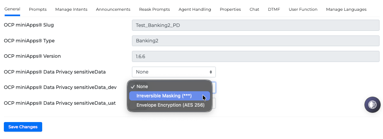Open the round floating widget icon
The width and height of the screenshot is (383, 139).
coord(372,105)
